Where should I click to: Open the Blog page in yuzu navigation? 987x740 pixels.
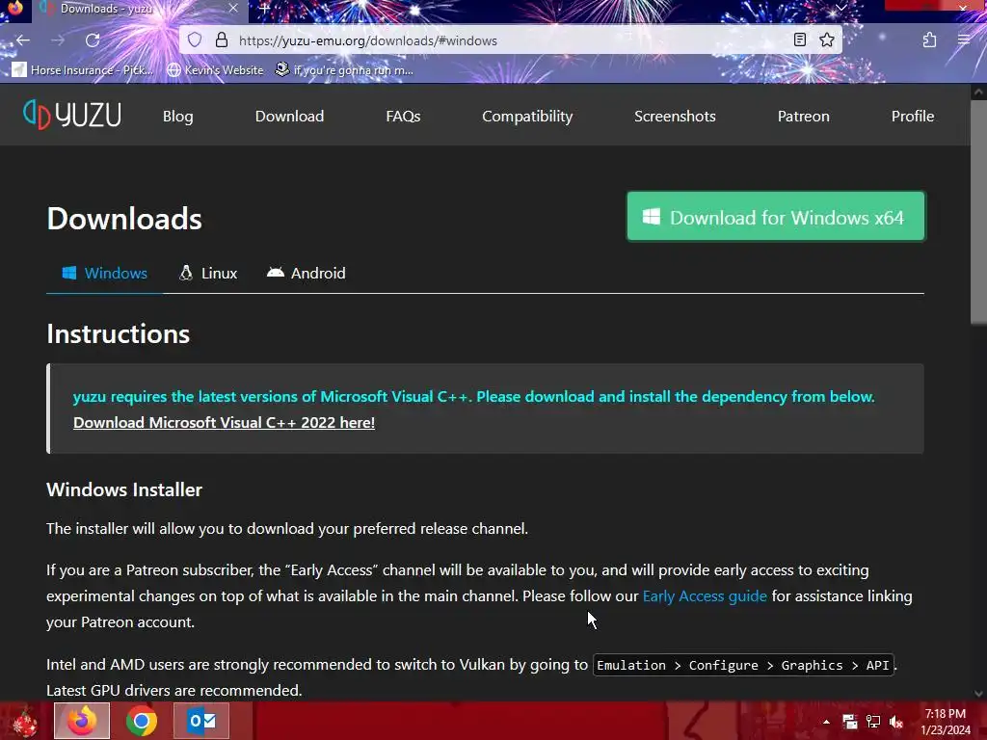[178, 116]
